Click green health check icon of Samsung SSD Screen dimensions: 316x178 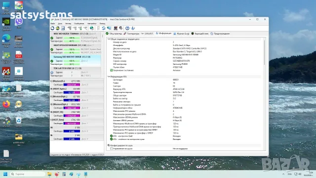[52, 61]
